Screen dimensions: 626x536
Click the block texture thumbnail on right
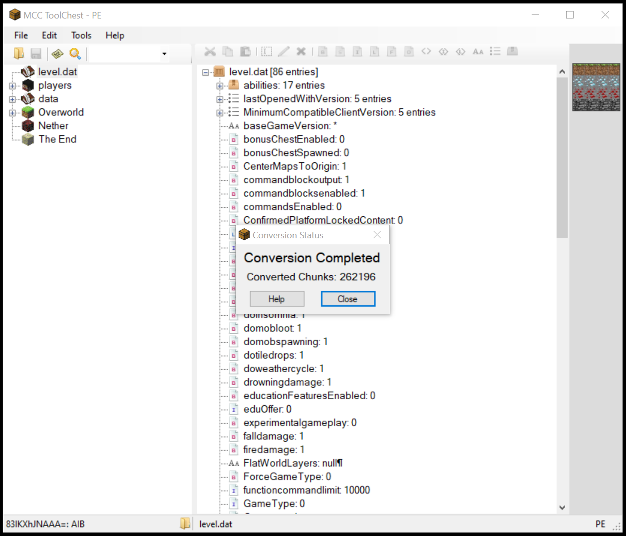coord(596,87)
